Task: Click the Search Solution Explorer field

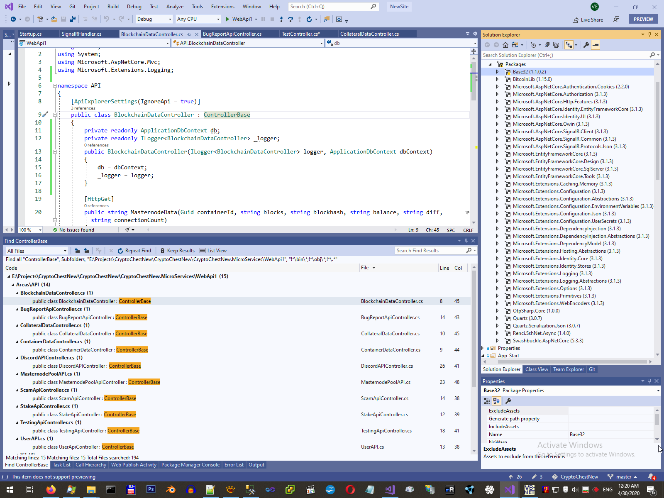Action: (x=564, y=55)
